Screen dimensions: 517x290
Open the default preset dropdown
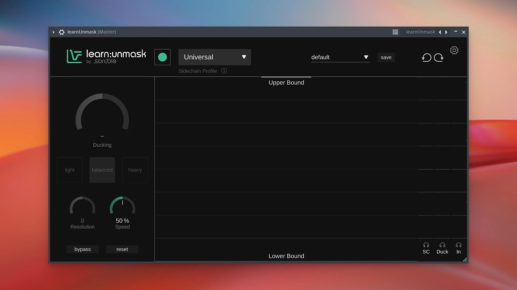340,57
